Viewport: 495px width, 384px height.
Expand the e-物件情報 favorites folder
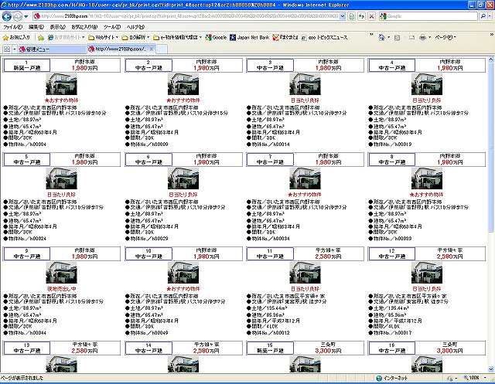(x=177, y=38)
